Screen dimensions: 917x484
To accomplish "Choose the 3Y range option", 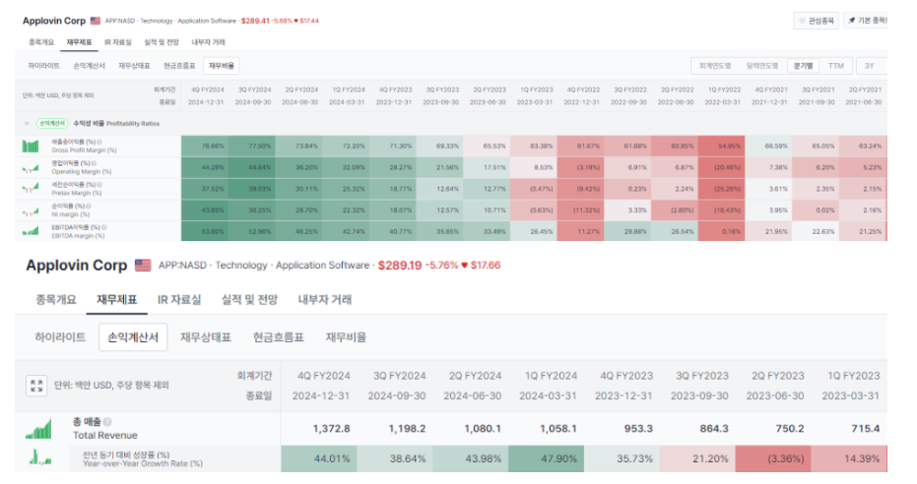I will pyautogui.click(x=870, y=66).
